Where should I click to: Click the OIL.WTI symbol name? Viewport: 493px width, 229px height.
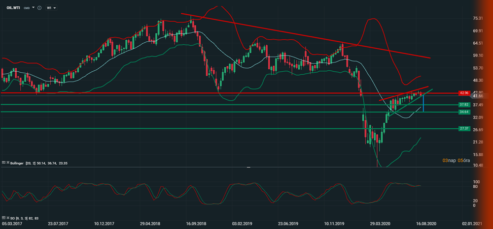click(12, 8)
